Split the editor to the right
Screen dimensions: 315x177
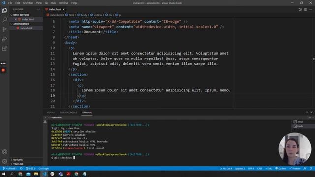coord(305,9)
